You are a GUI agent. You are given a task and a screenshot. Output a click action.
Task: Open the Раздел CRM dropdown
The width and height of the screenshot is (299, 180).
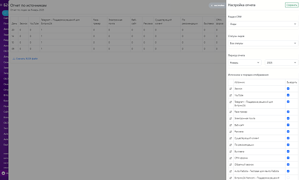coord(263,24)
